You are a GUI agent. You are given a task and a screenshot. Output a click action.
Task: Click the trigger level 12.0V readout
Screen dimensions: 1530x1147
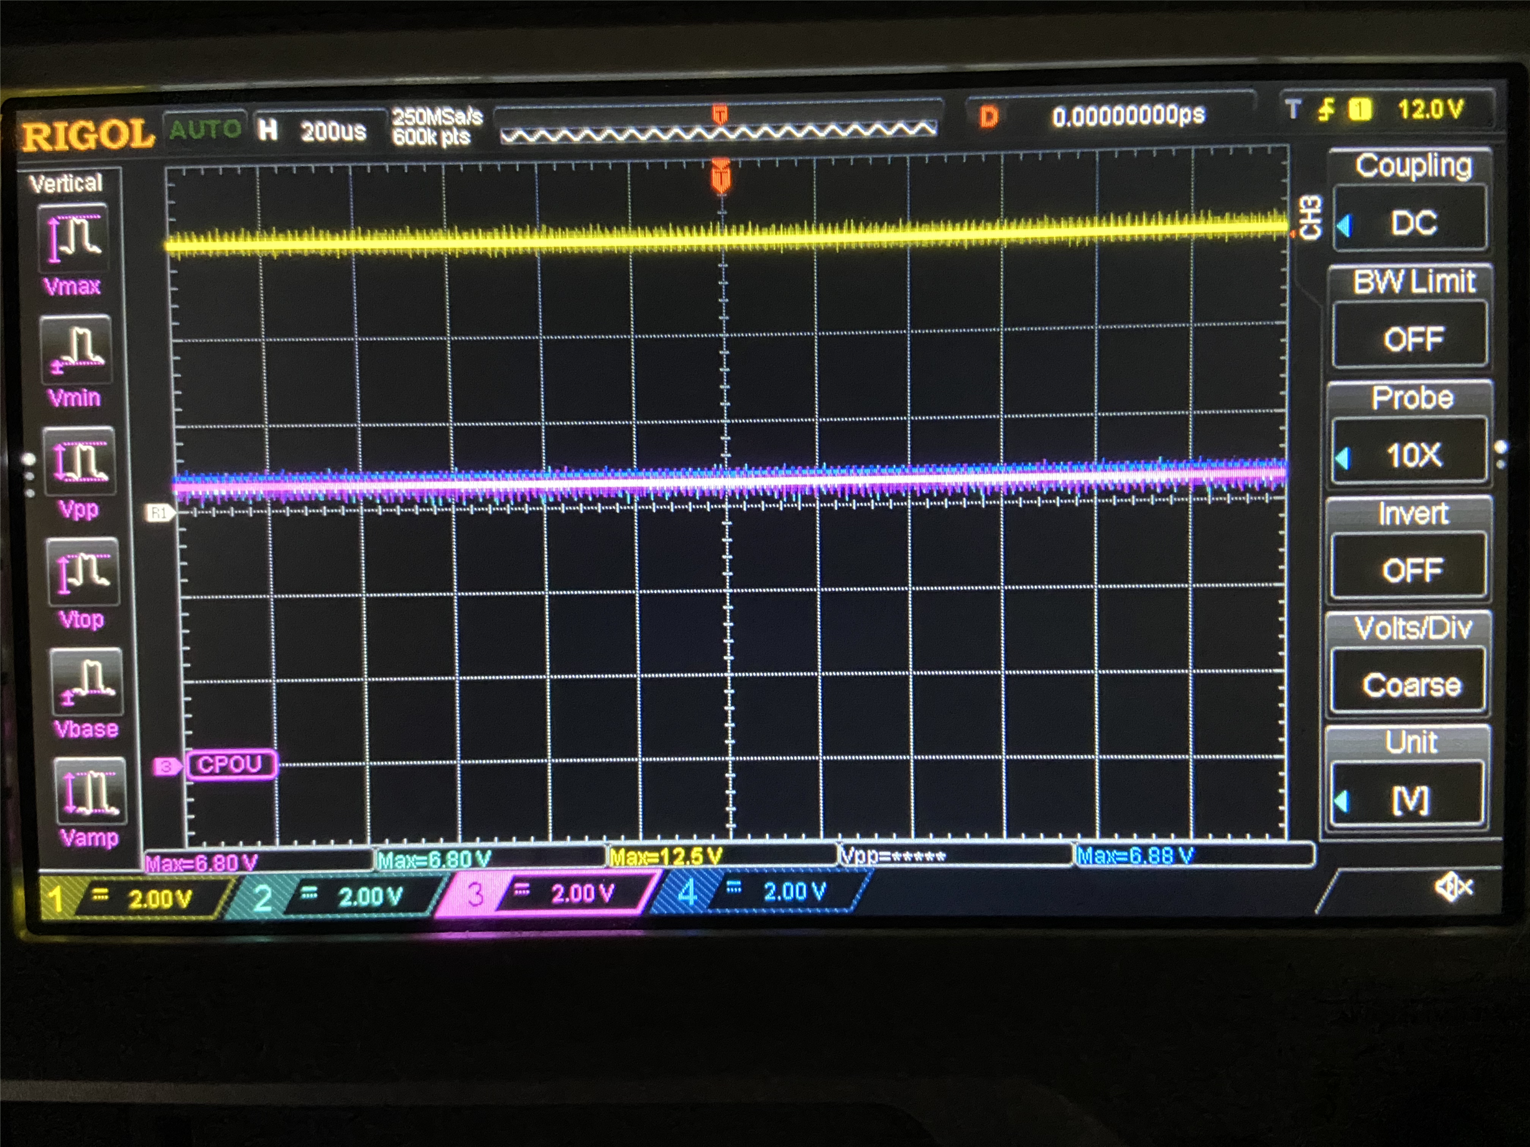(x=1430, y=109)
